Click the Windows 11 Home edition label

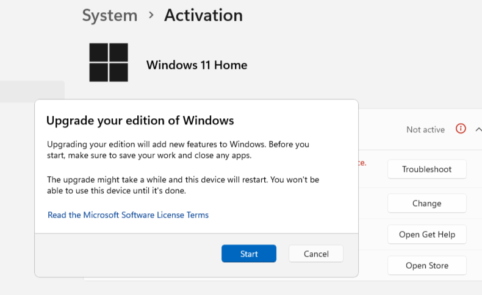click(x=196, y=65)
